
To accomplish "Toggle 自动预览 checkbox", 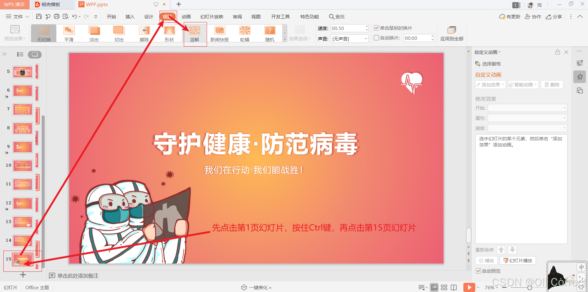I will tap(478, 271).
